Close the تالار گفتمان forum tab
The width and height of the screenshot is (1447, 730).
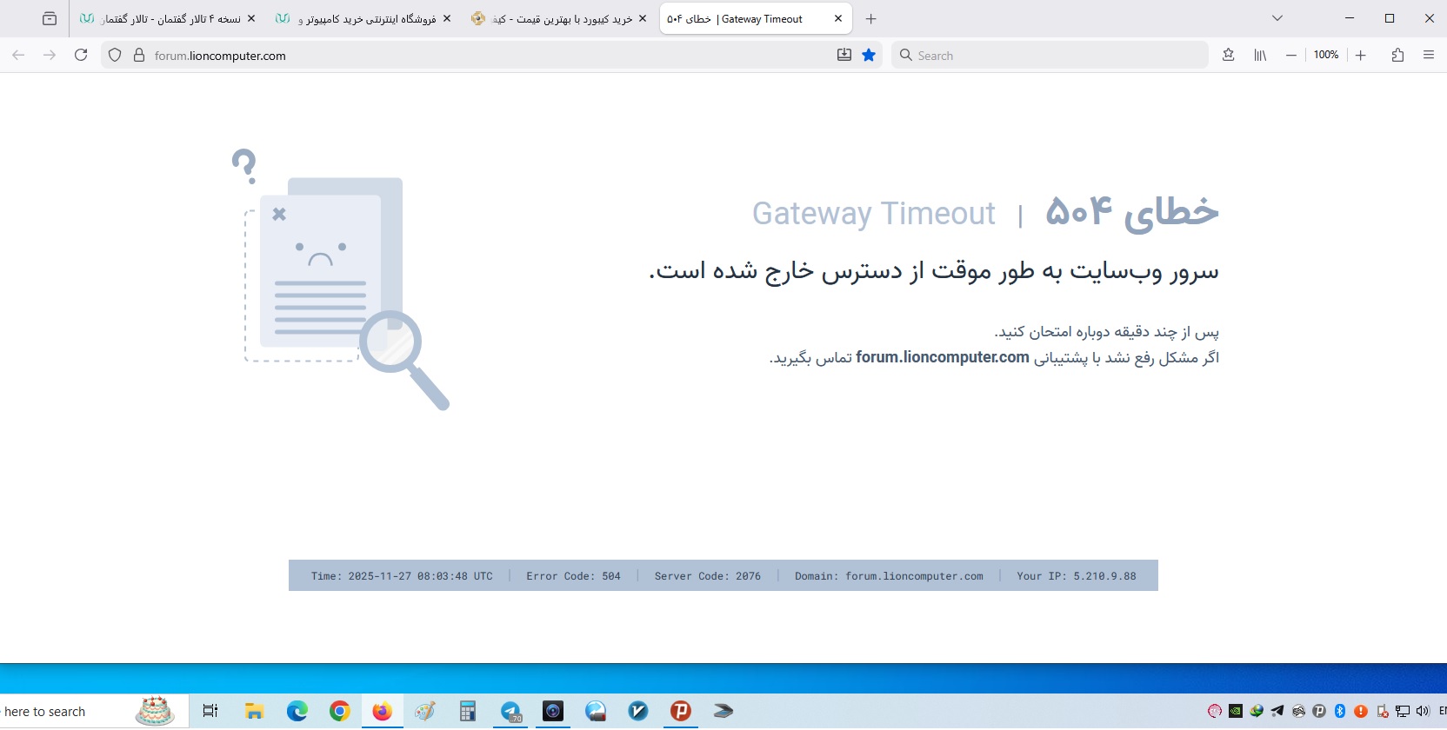tap(251, 18)
